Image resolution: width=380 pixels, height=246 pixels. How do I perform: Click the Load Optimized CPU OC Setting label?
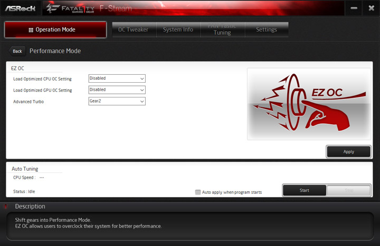tap(42, 79)
